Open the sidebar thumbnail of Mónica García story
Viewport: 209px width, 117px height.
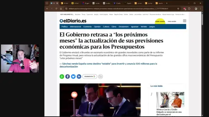tap(170, 100)
